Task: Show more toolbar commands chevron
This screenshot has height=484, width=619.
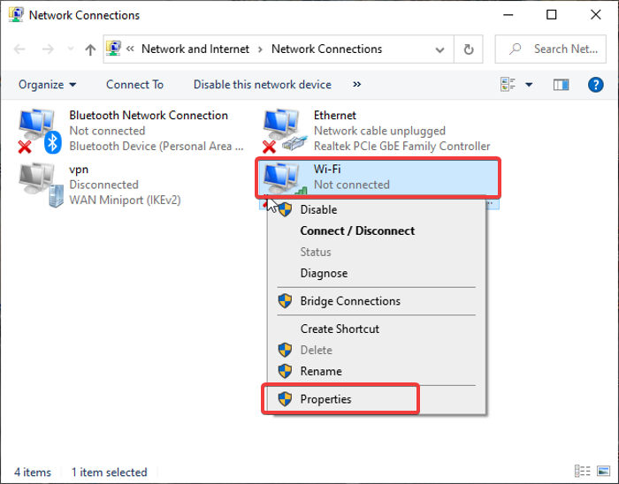Action: click(357, 85)
